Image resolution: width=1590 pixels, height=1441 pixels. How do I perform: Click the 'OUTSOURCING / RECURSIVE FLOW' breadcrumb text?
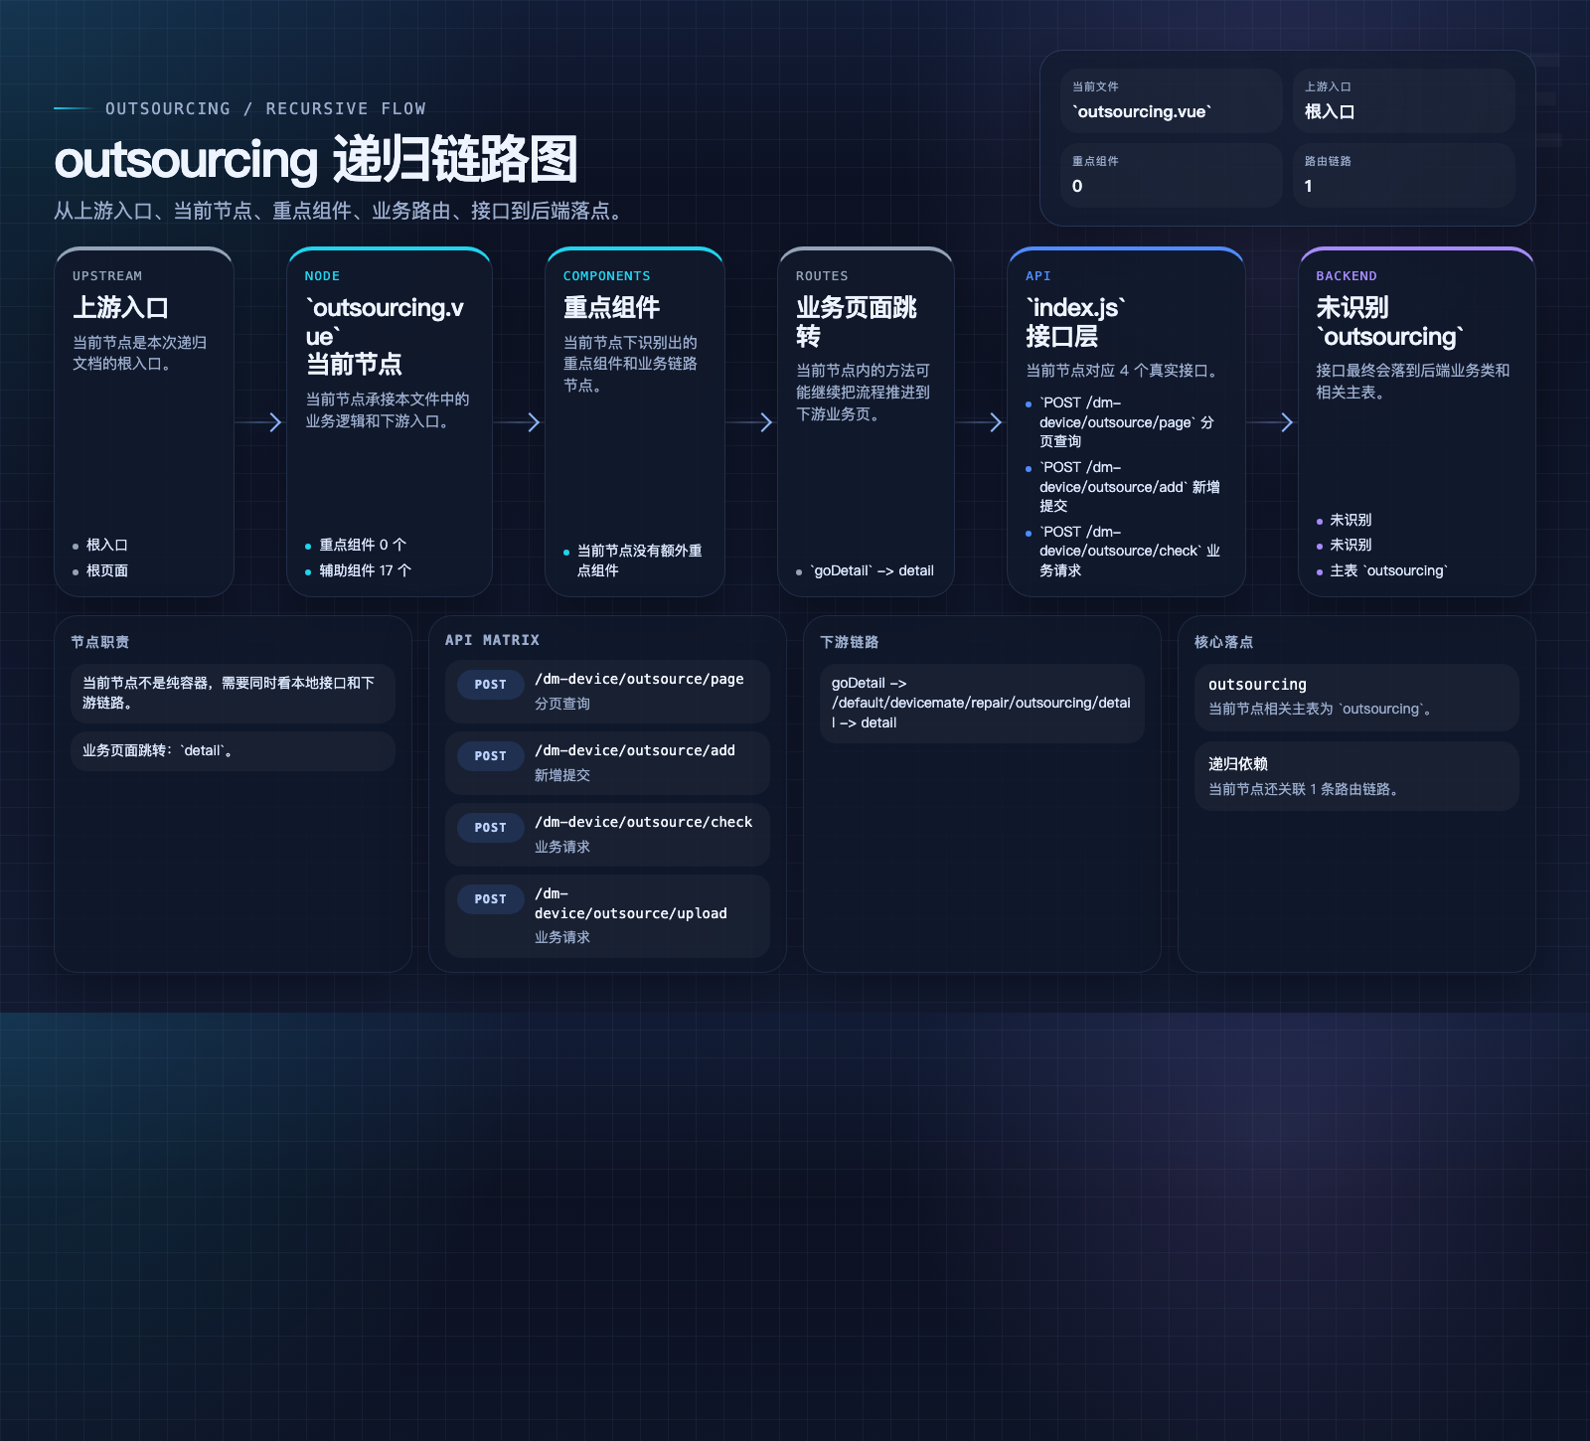(265, 108)
